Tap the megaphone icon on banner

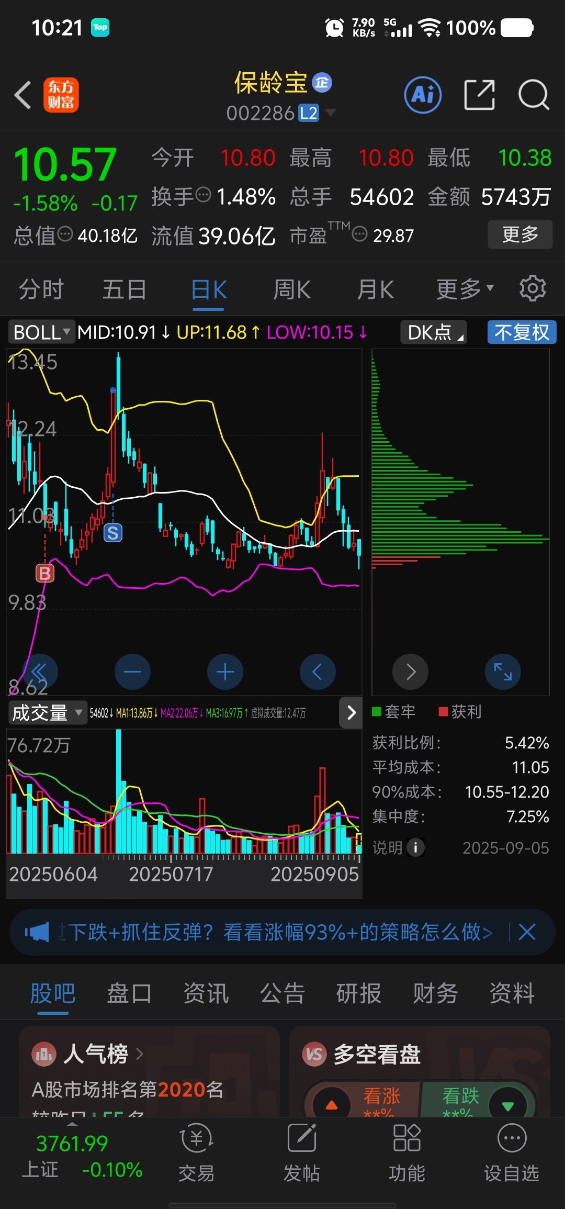click(x=37, y=932)
